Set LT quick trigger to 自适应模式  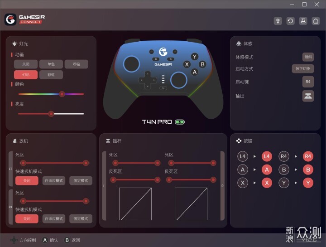[x=54, y=181]
